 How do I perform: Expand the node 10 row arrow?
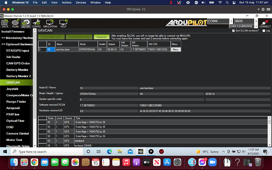click(x=40, y=49)
